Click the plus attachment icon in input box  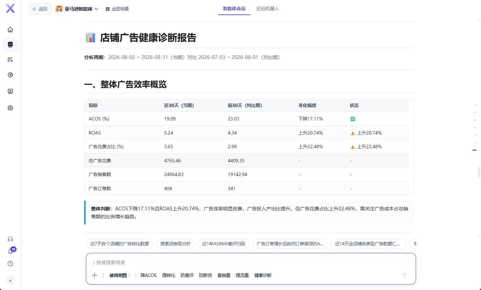tap(95, 275)
